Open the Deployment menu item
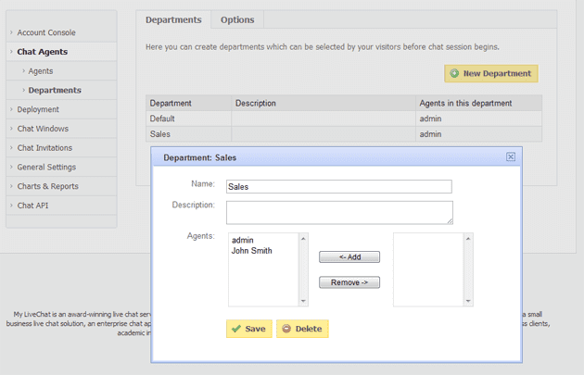 pyautogui.click(x=38, y=109)
